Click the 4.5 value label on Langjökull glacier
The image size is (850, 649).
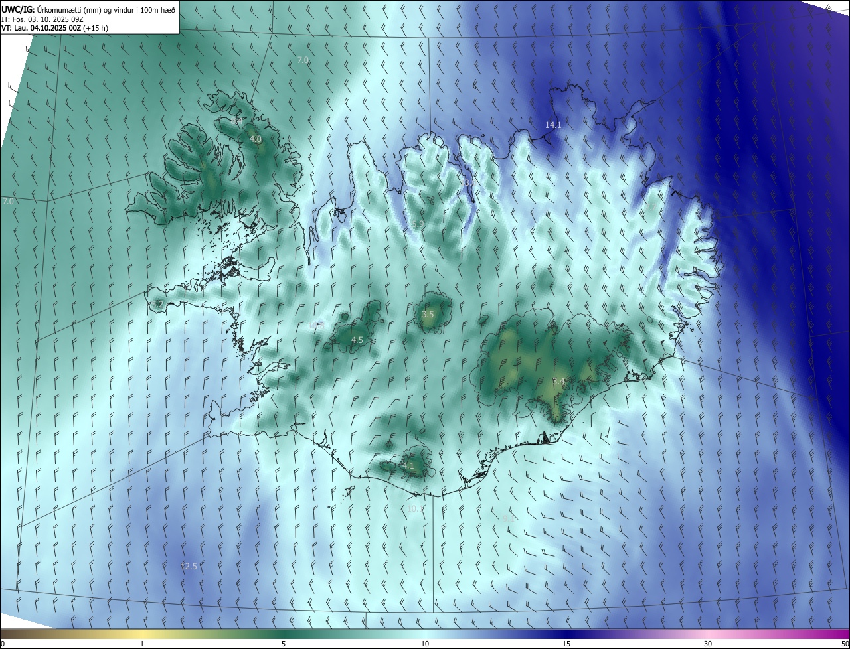point(357,340)
